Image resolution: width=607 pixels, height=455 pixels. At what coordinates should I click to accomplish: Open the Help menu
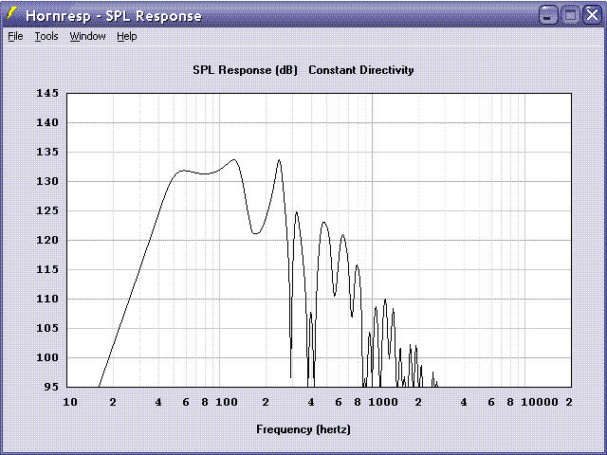click(x=127, y=36)
